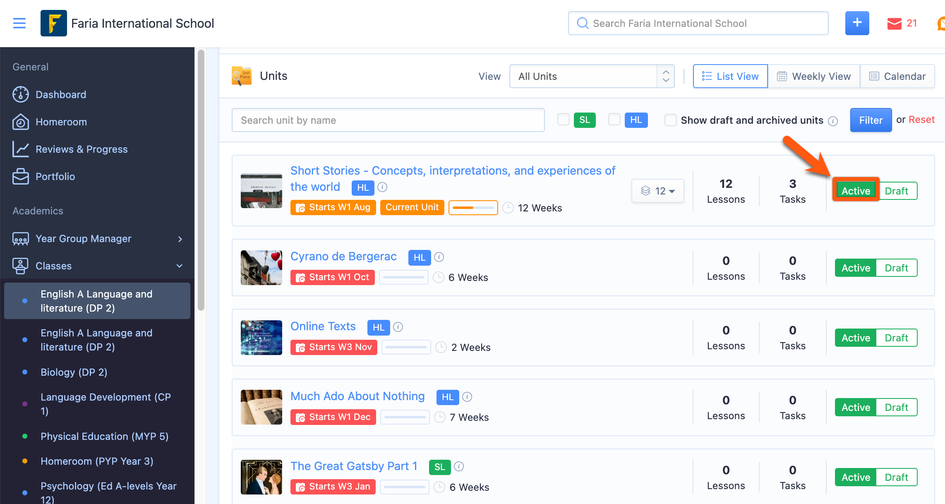Click info icon beside Cyrano de Bergerac
The image size is (945, 504).
click(439, 257)
